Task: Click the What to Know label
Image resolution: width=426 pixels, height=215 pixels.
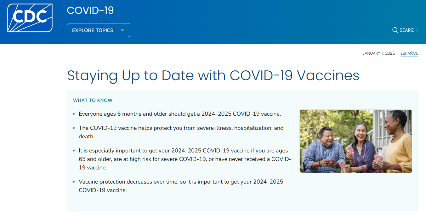Action: click(93, 100)
